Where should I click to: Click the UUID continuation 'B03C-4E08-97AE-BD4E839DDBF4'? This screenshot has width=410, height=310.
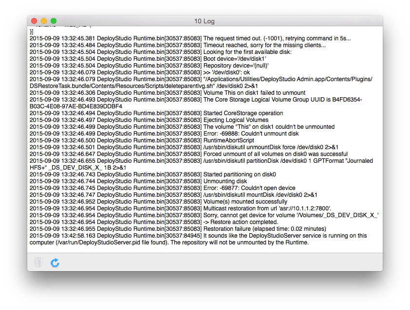coord(76,106)
